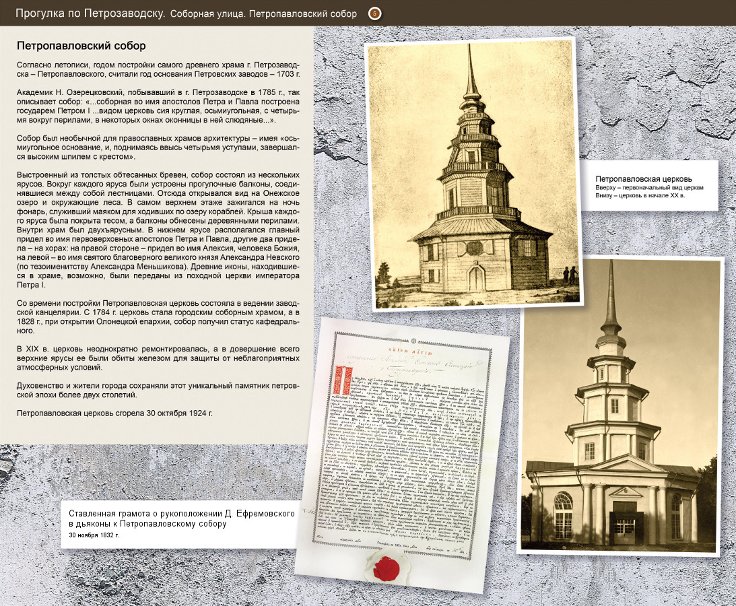Click the caption title "Петропавловская церковь"

coord(644,179)
